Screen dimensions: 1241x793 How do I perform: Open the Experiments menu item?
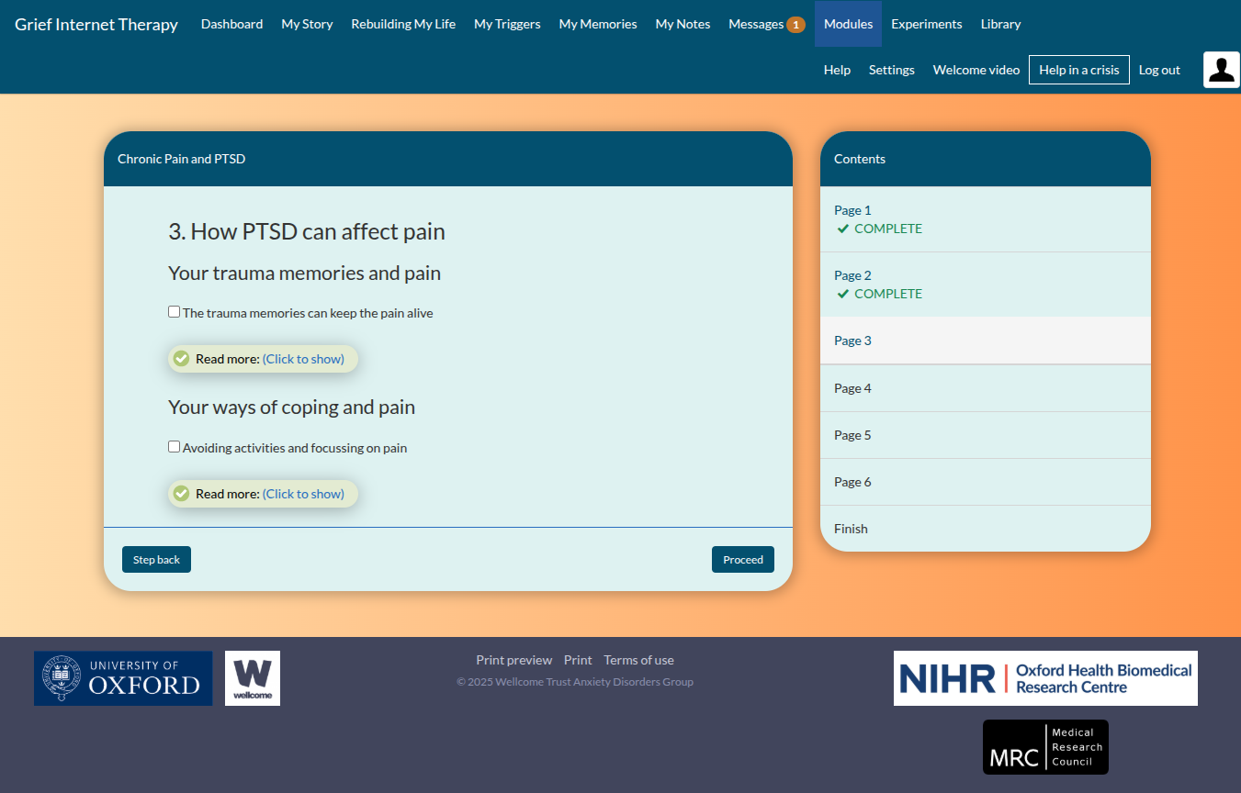pyautogui.click(x=926, y=24)
